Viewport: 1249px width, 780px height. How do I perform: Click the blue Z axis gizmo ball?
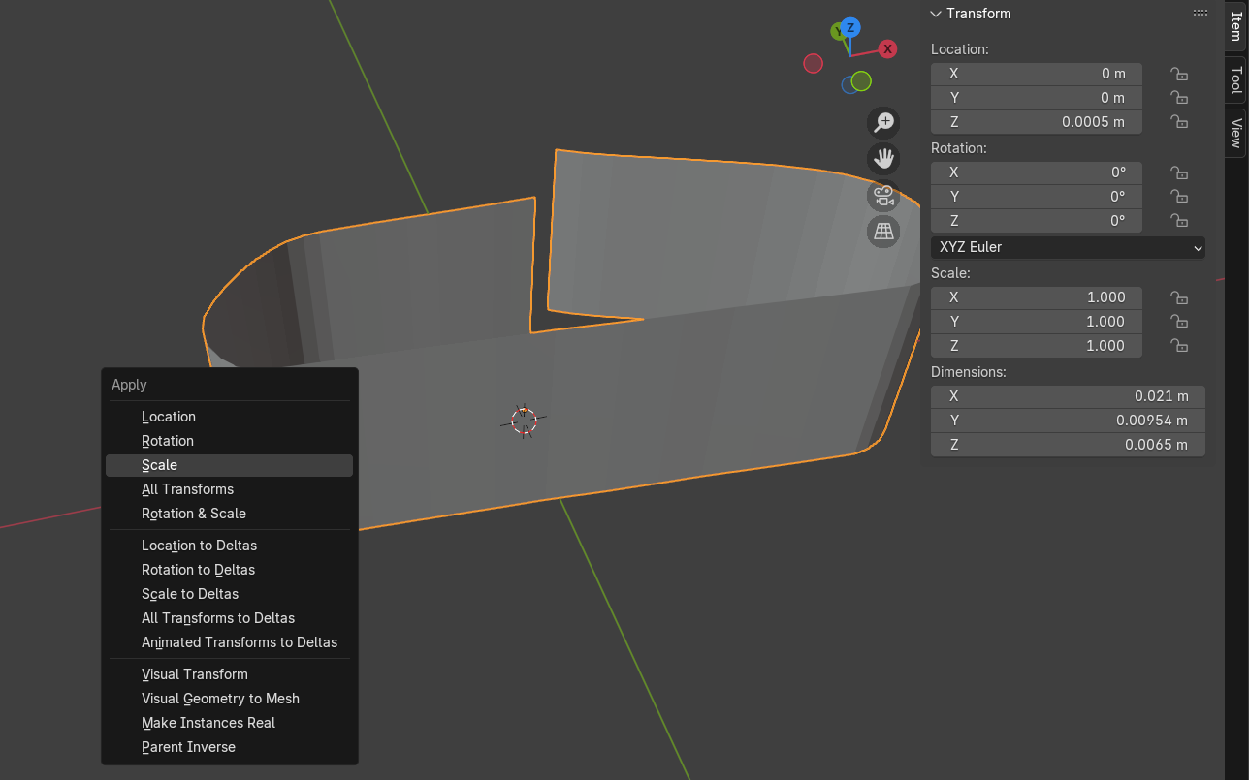pos(850,27)
